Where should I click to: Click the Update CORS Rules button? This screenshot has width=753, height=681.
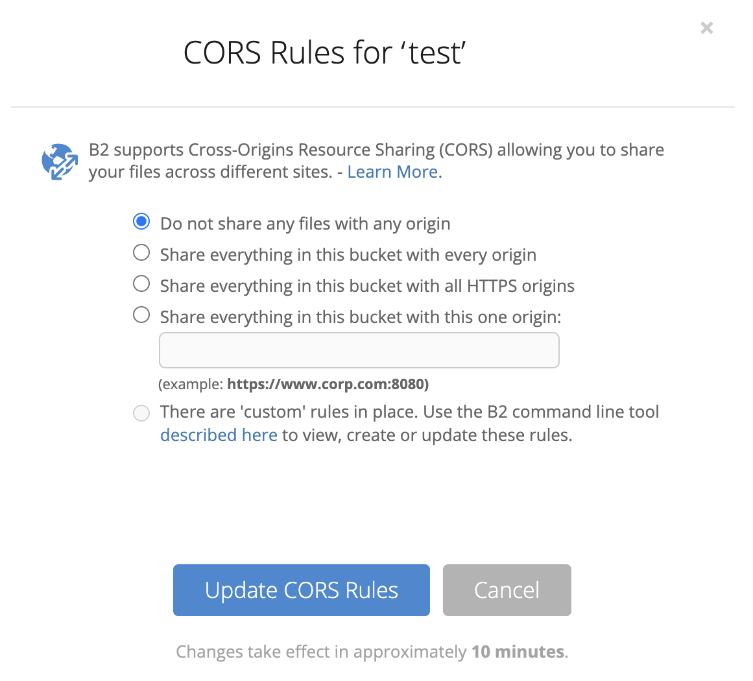[x=301, y=590]
